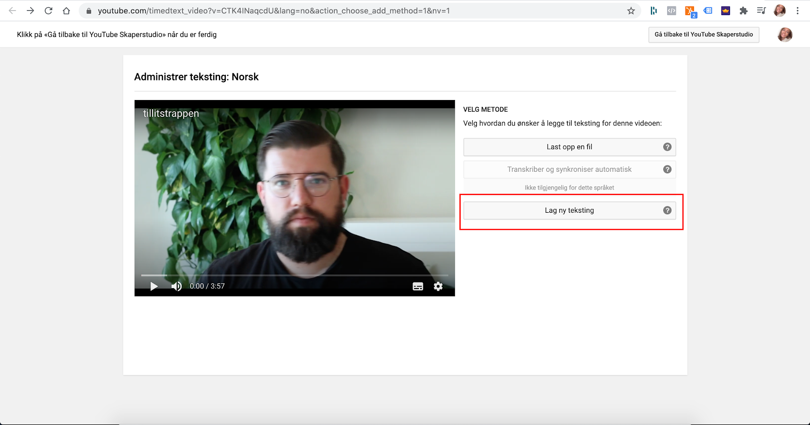Click the video progress bar
810x425 pixels.
(x=295, y=275)
